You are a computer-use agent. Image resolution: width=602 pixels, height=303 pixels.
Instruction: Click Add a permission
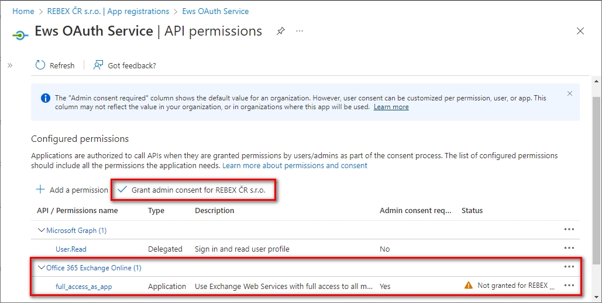pyautogui.click(x=72, y=190)
